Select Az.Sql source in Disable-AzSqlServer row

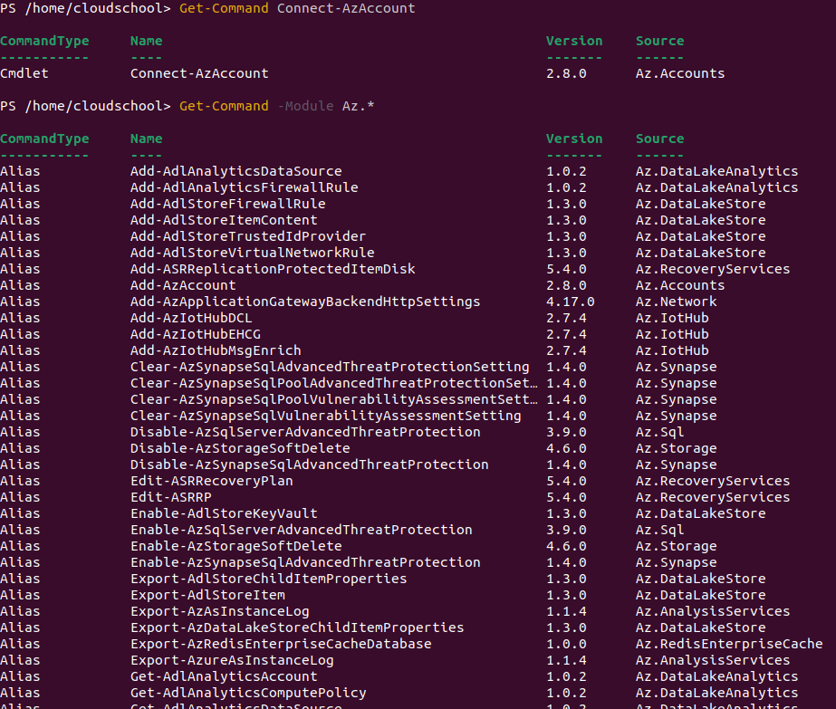point(659,432)
